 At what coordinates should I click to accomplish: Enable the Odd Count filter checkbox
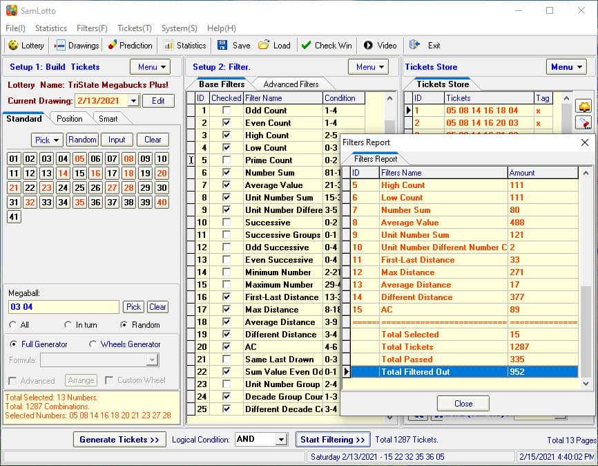click(x=226, y=111)
